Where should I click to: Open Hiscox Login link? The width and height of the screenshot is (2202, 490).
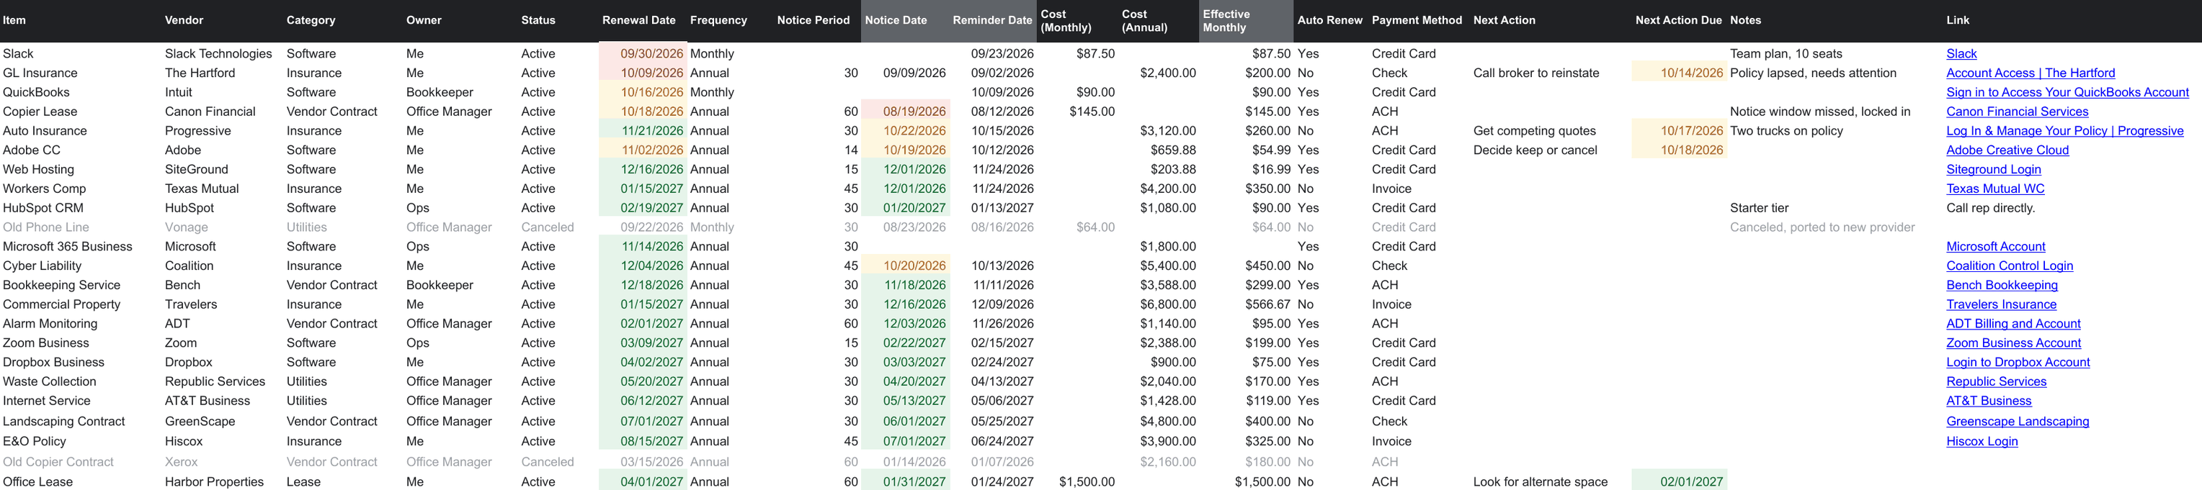click(x=1982, y=441)
